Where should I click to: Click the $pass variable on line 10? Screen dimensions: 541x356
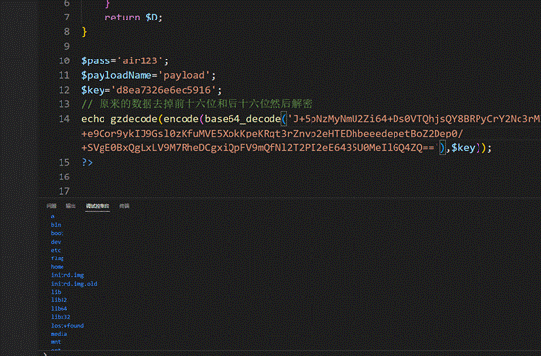click(96, 61)
